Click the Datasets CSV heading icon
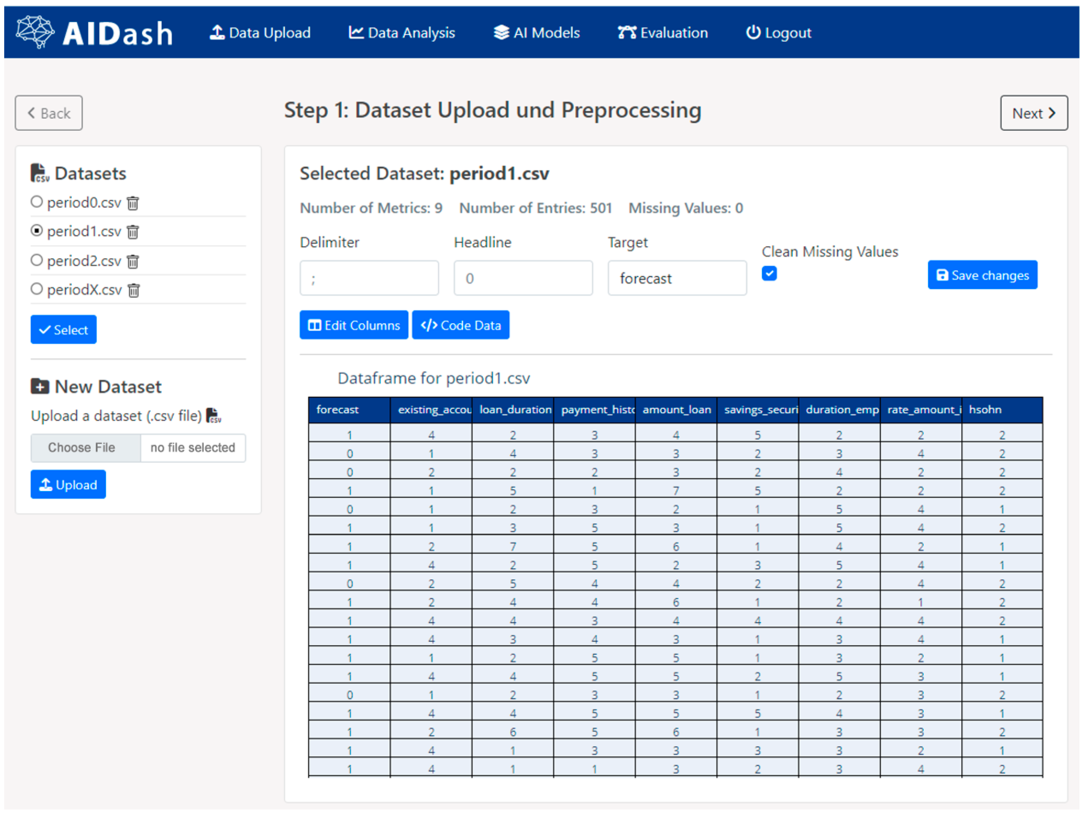The width and height of the screenshot is (1085, 814). [40, 173]
